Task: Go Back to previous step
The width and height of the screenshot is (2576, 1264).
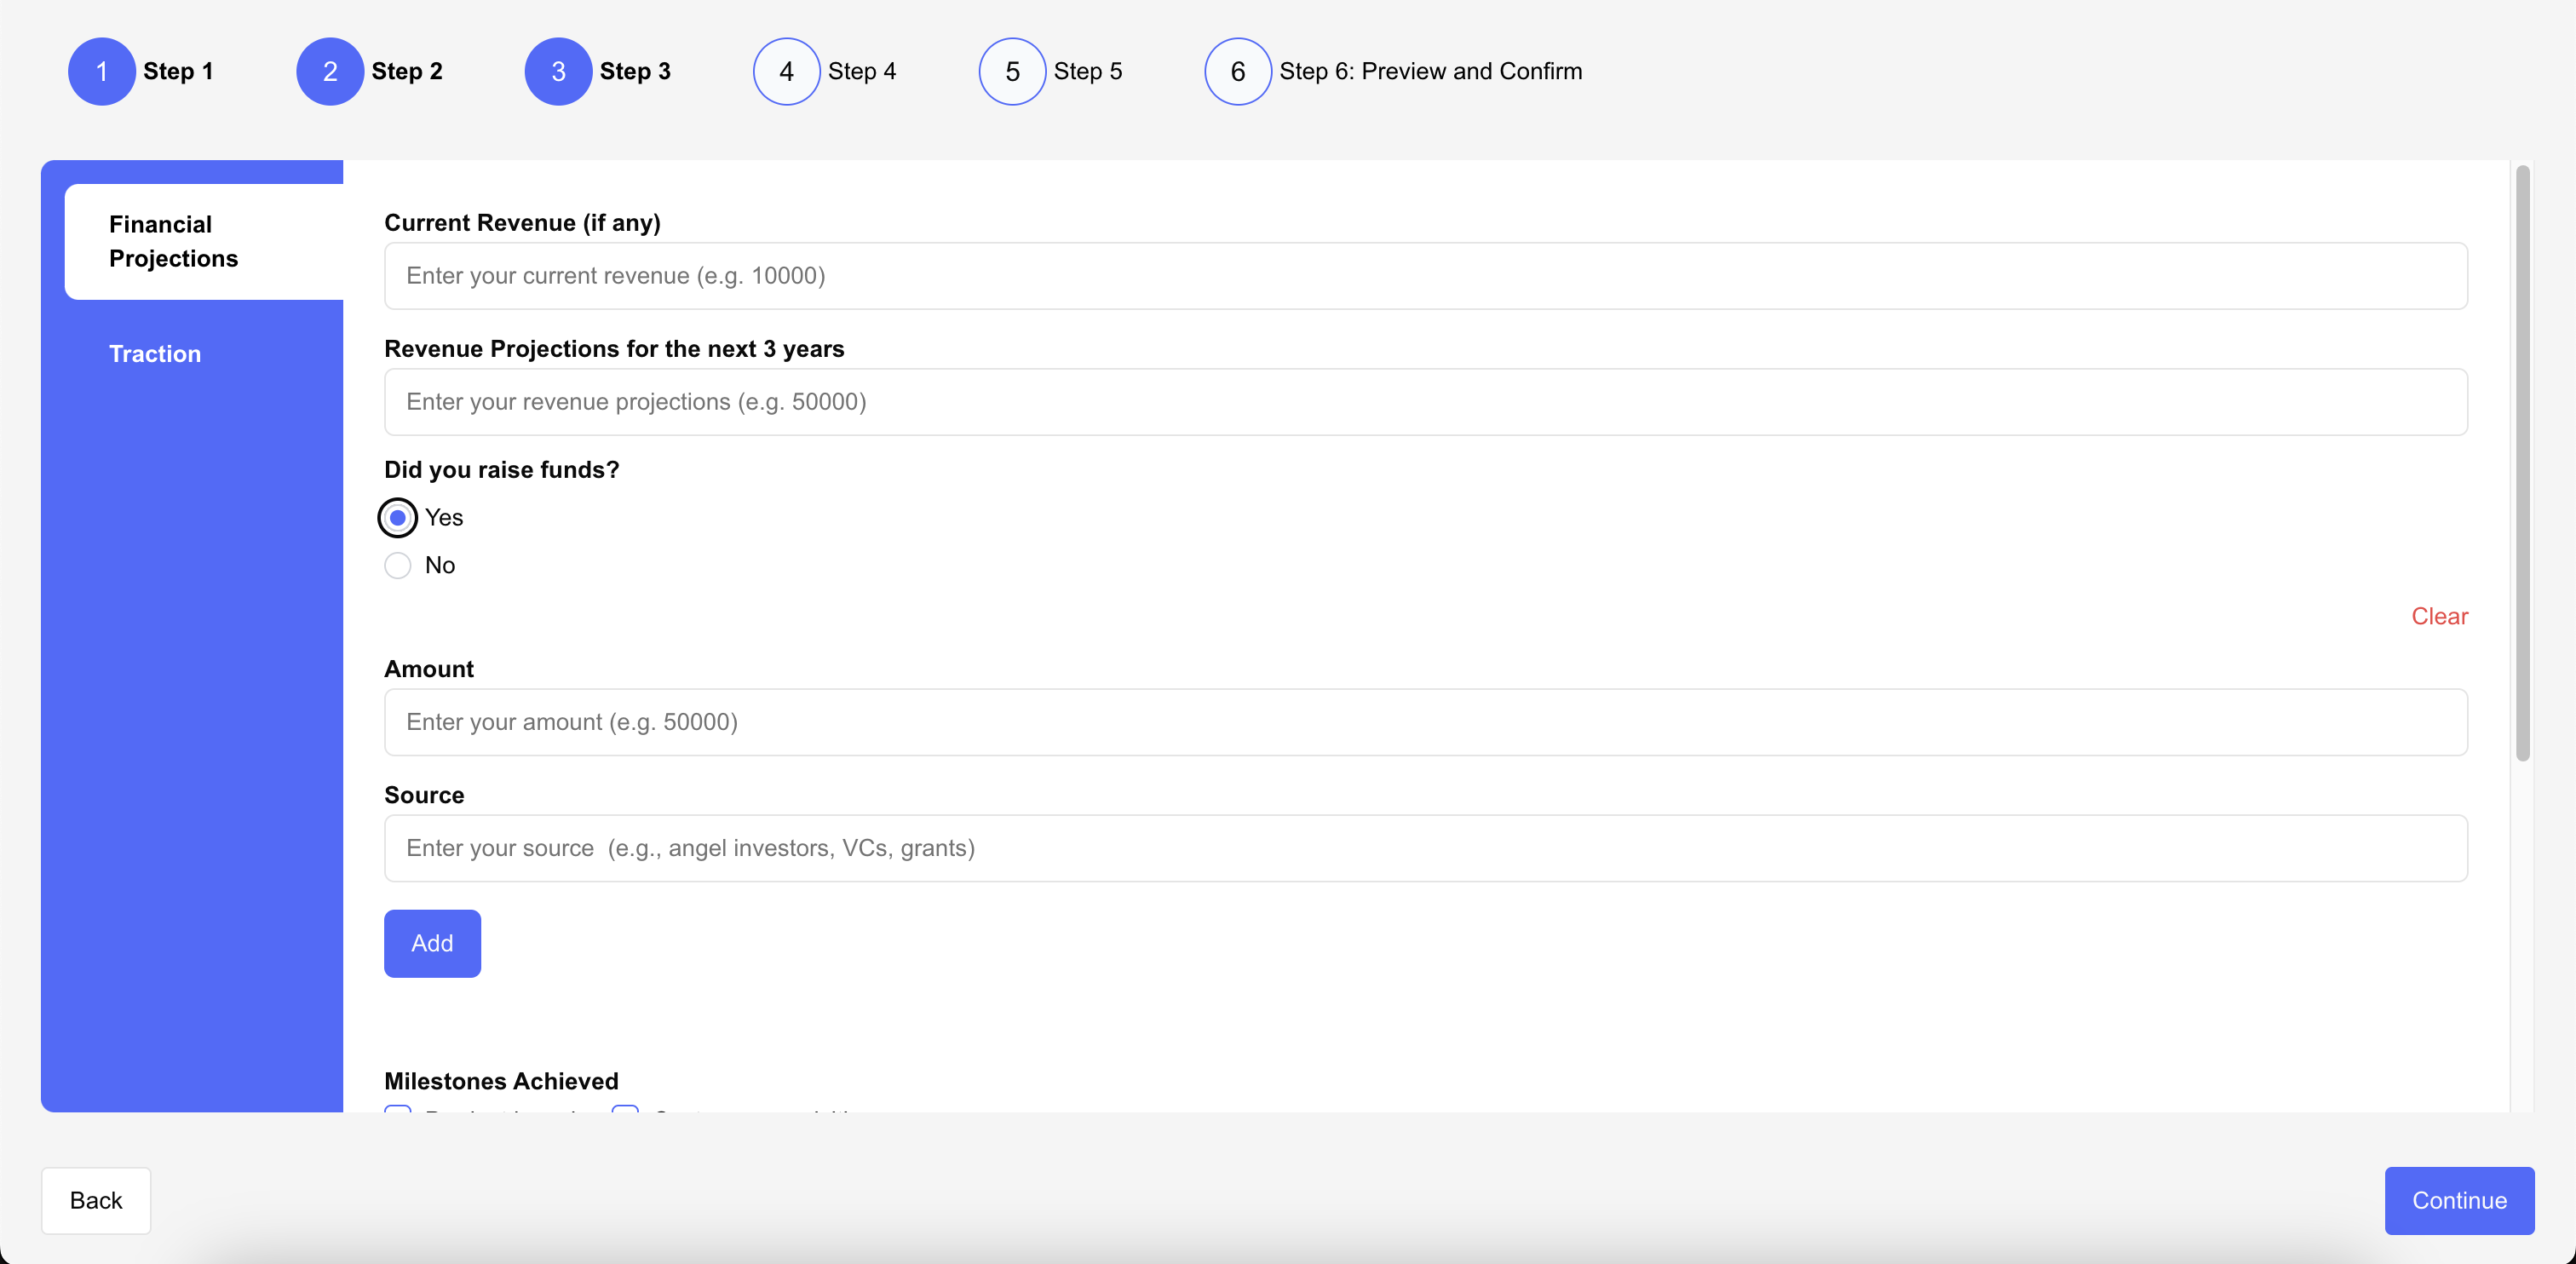Action: point(96,1200)
